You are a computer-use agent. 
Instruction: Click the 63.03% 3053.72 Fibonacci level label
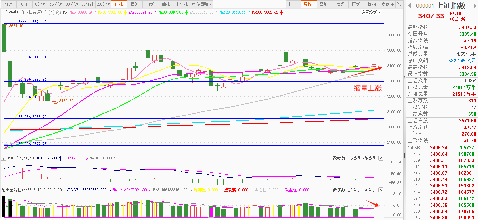click(32, 117)
